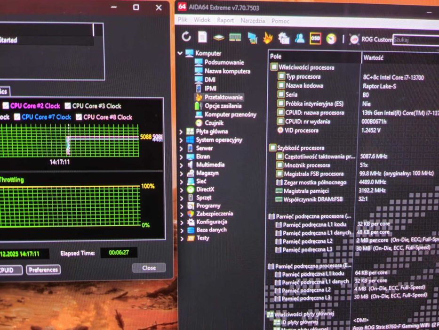Open the Pomoc menu
439x330 pixels.
280,21
